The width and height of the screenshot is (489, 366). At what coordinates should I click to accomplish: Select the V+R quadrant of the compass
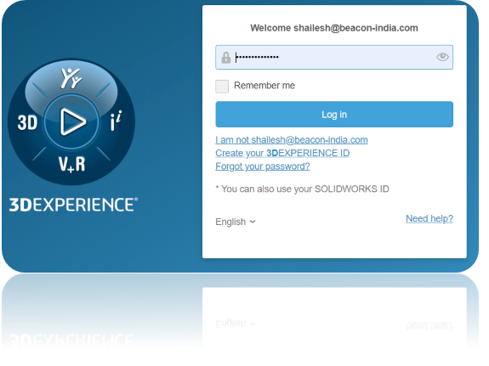pos(71,164)
